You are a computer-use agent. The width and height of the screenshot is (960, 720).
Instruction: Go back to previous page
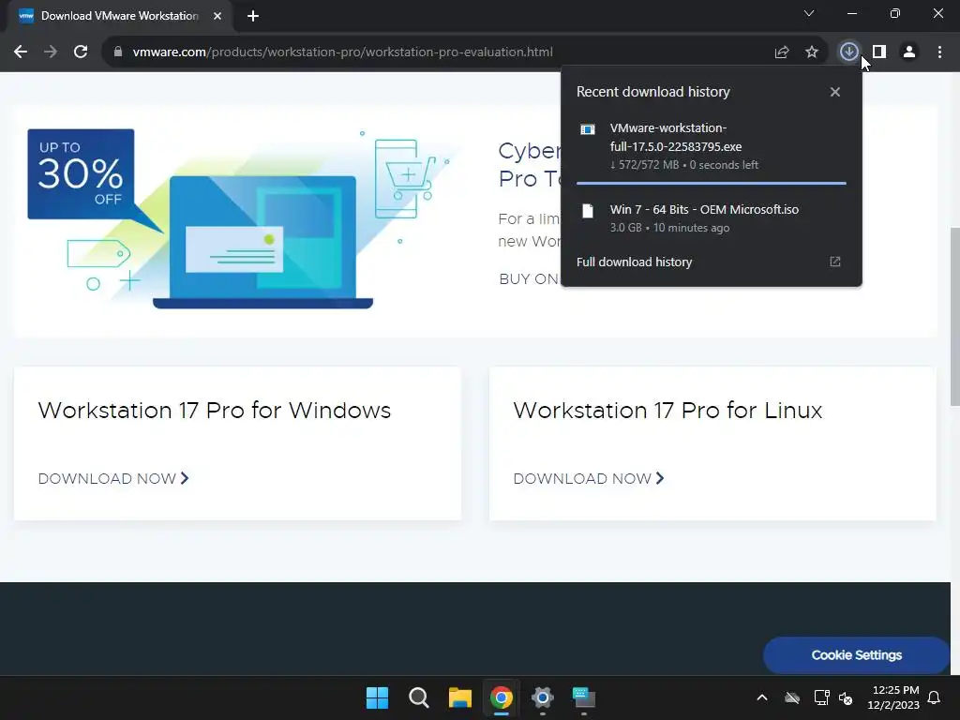pyautogui.click(x=21, y=52)
